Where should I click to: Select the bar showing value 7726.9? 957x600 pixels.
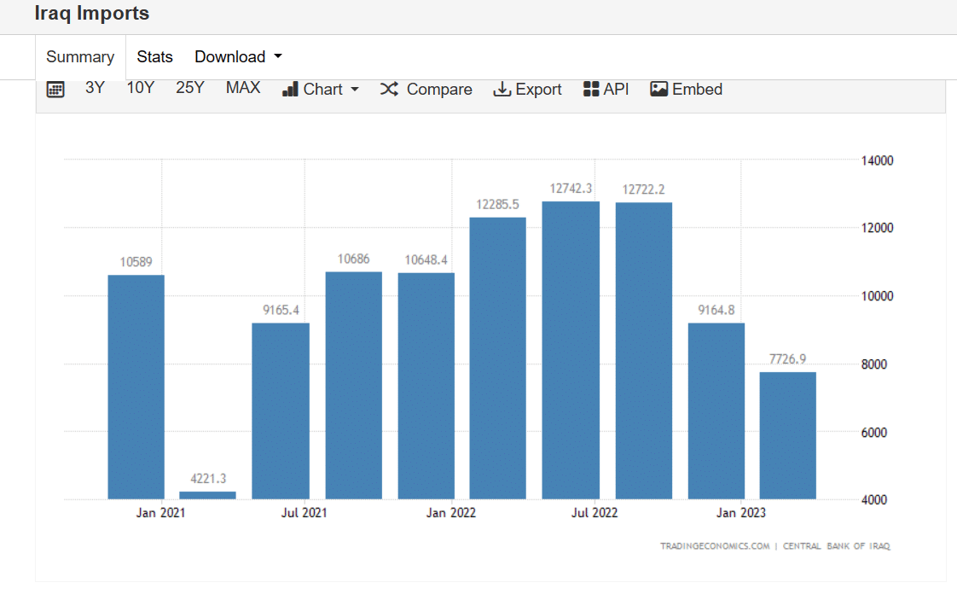coord(787,435)
